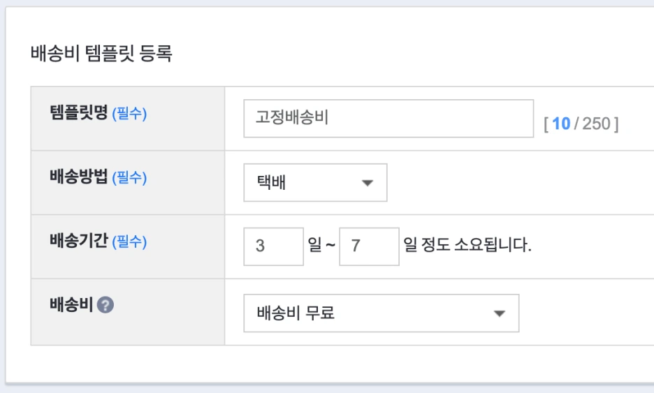Click the (필수) marker beside 배송기간
This screenshot has width=654, height=393.
pyautogui.click(x=129, y=242)
